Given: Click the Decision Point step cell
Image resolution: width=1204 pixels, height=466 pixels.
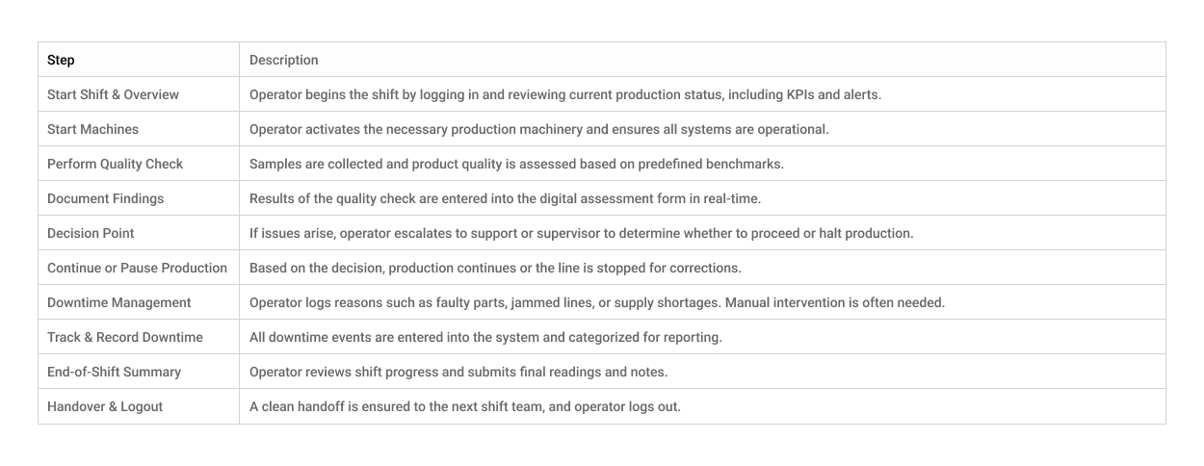Looking at the screenshot, I should 91,233.
